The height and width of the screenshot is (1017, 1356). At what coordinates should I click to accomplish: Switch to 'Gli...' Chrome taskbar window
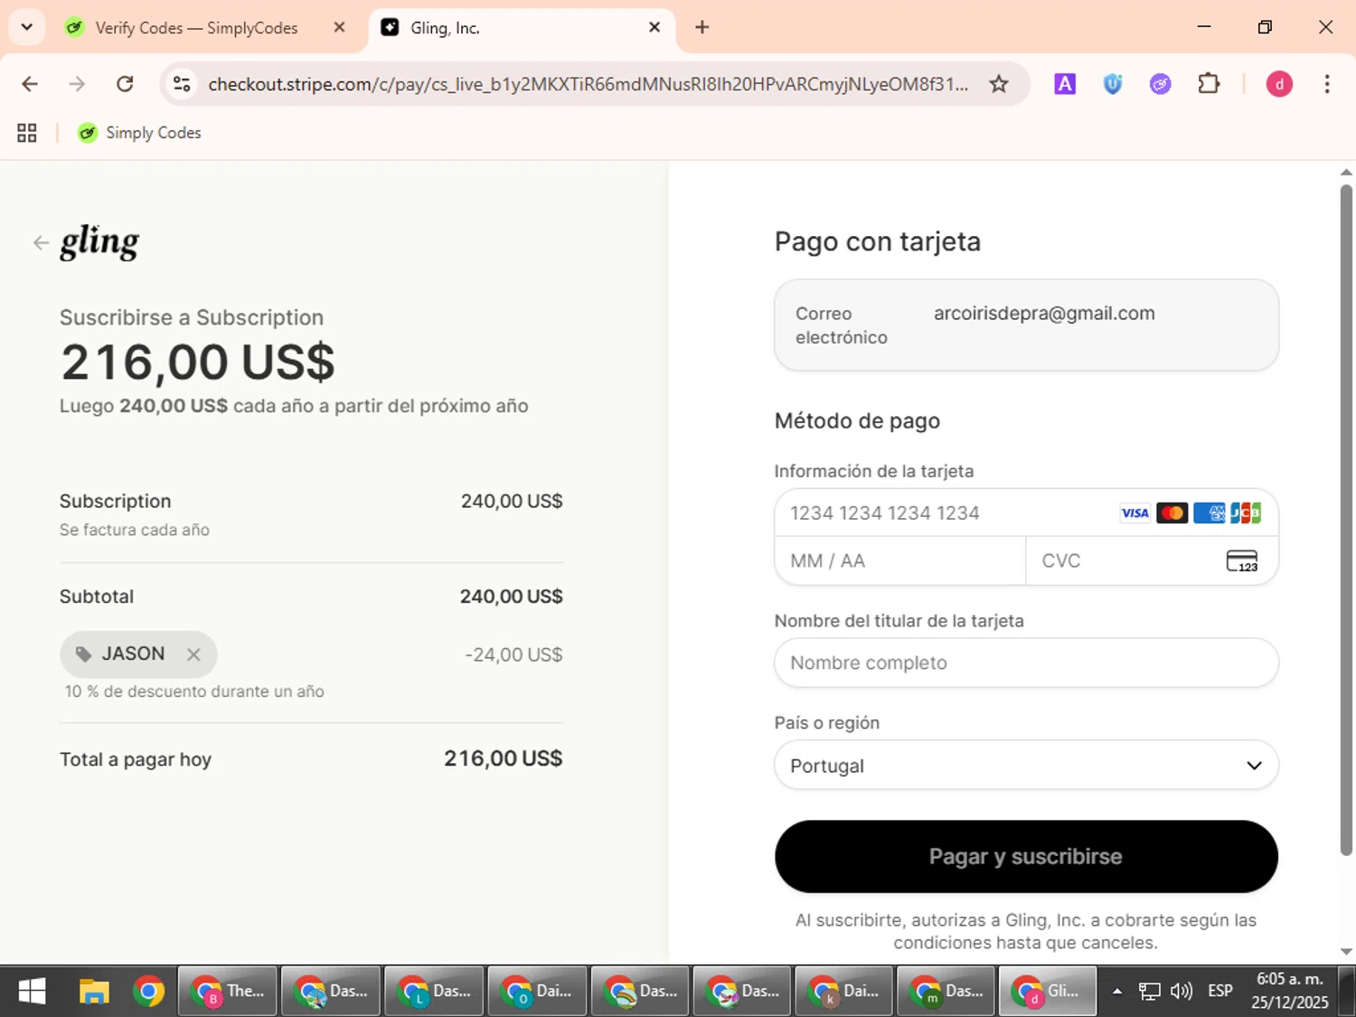click(1047, 992)
